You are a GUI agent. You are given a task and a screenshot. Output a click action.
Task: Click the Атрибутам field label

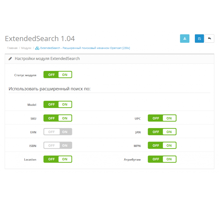(x=132, y=159)
